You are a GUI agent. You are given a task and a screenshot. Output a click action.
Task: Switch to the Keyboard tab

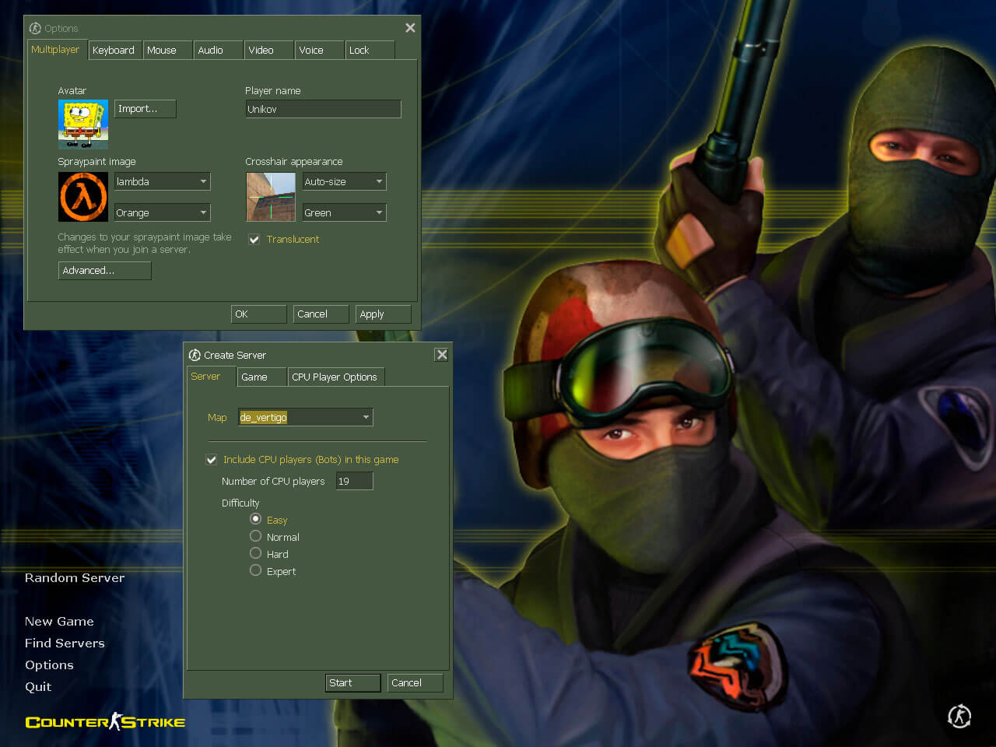tap(114, 50)
